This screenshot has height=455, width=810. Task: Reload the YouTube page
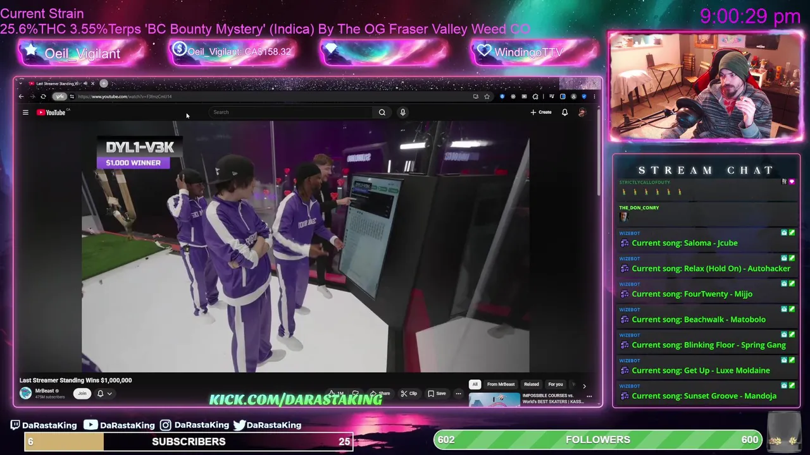point(43,97)
